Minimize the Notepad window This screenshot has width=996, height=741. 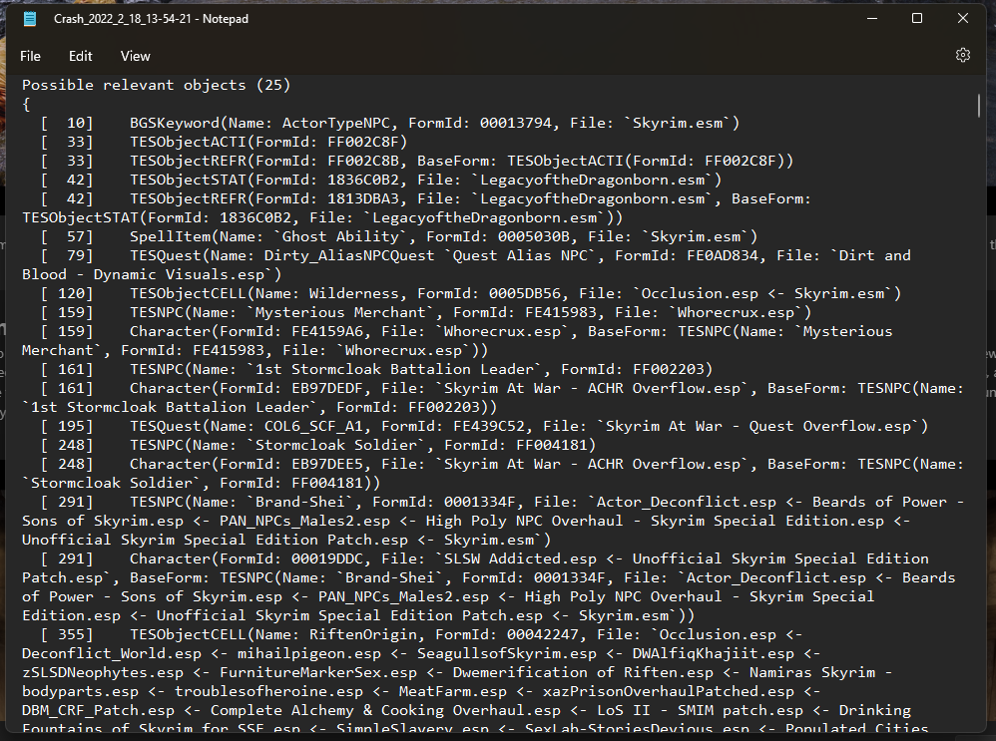(872, 18)
